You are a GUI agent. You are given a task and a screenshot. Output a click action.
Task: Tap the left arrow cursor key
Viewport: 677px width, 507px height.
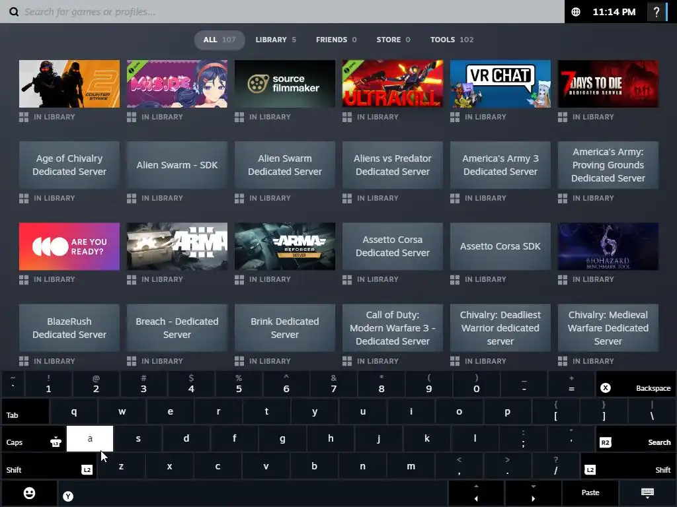point(476,492)
